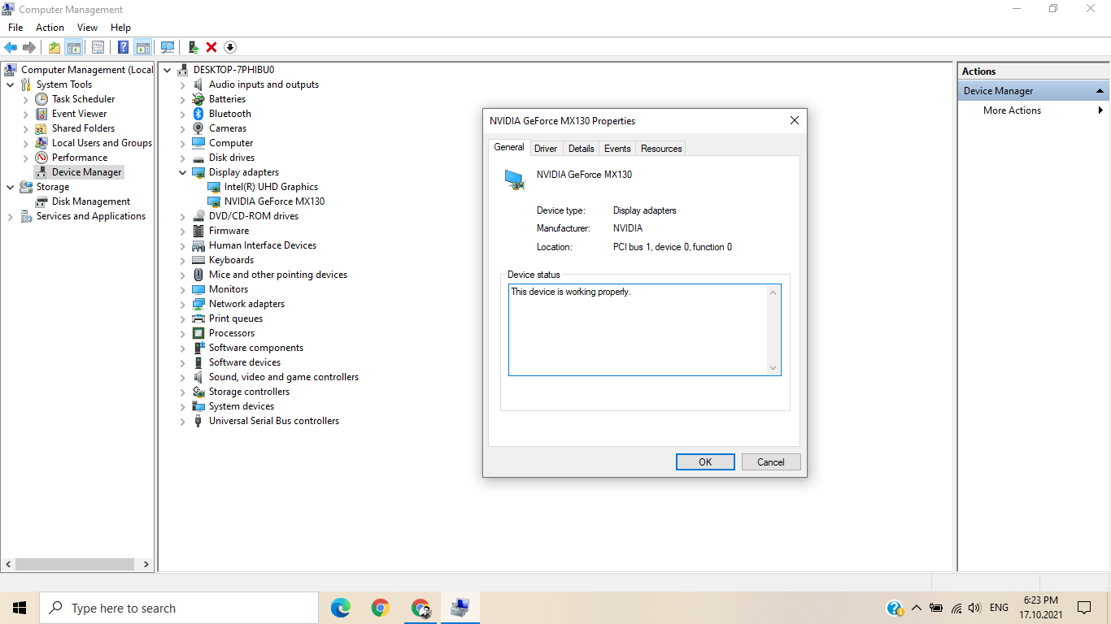The image size is (1111, 624).
Task: Expand the Universal Serial Bus controllers category
Action: point(183,421)
